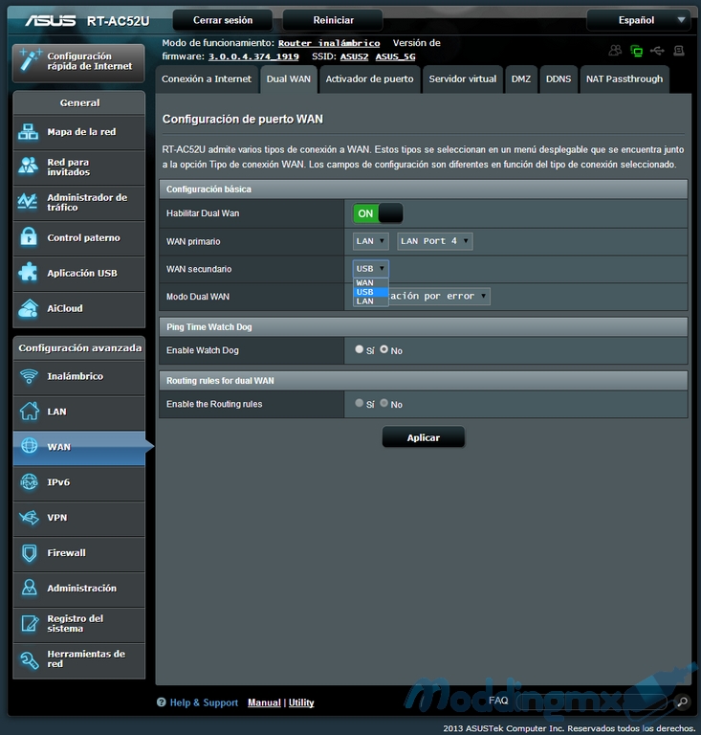
Task: Switch to the Dual WAN tab
Action: pos(289,79)
